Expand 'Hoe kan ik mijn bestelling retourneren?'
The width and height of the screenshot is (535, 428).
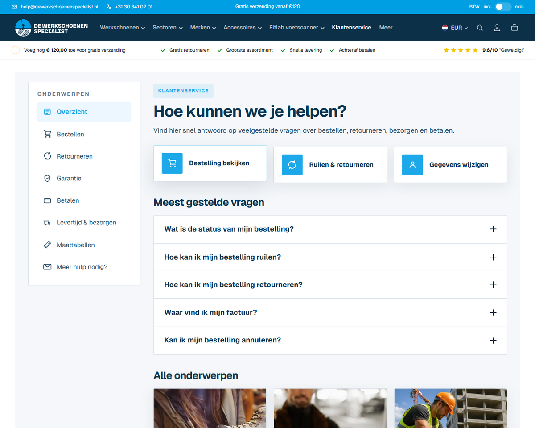330,285
